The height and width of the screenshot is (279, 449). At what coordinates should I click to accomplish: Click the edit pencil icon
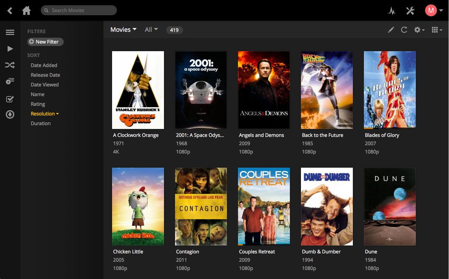click(391, 30)
